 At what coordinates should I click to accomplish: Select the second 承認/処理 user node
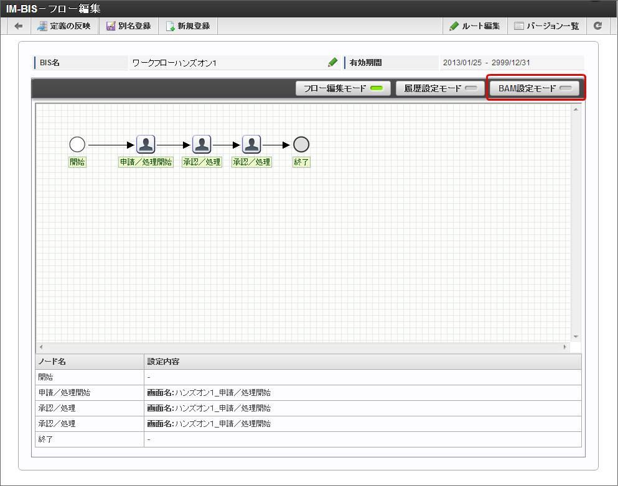(x=251, y=145)
